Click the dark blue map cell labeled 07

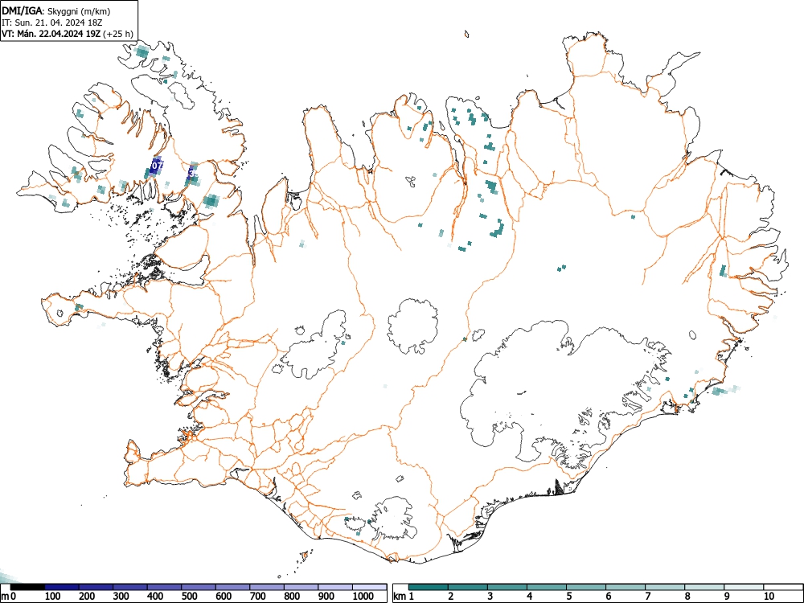[x=157, y=166]
